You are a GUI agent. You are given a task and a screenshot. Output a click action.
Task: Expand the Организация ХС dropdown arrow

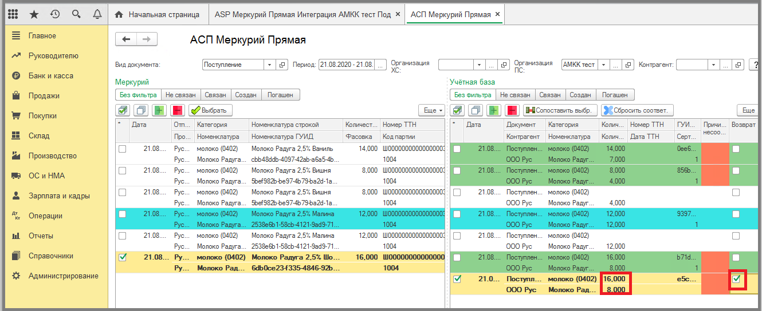480,65
